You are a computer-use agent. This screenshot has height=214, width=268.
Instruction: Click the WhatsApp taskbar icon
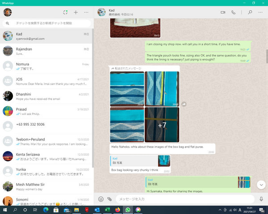pyautogui.click(x=128, y=210)
